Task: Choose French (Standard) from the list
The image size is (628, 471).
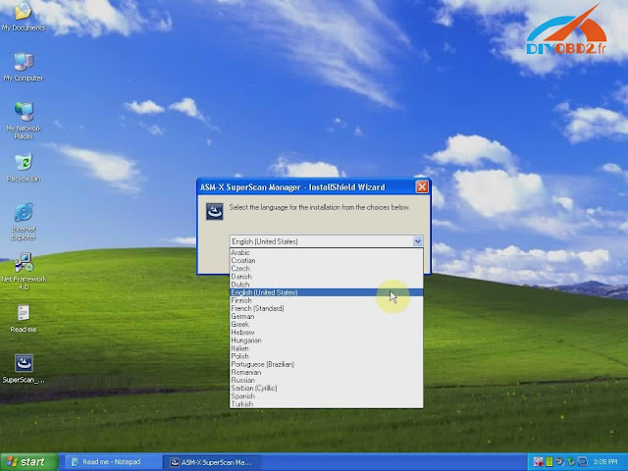Action: pyautogui.click(x=326, y=308)
